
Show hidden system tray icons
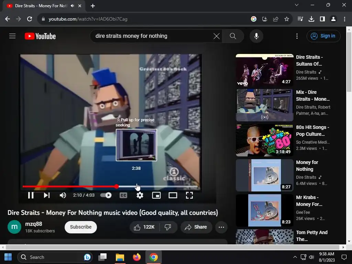(x=295, y=257)
